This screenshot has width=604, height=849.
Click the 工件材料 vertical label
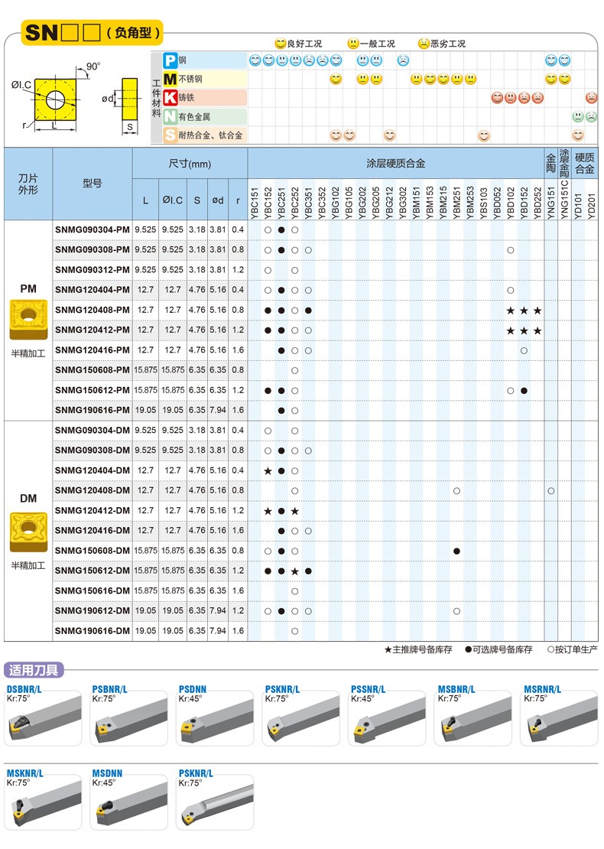(157, 98)
